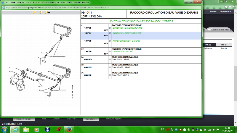
Task: Click the Action Center flag tray icon
Action: (218, 130)
